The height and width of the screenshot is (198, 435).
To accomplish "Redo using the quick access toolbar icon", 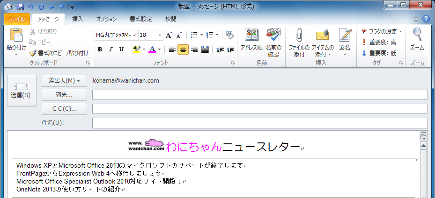I will pyautogui.click(x=42, y=7).
